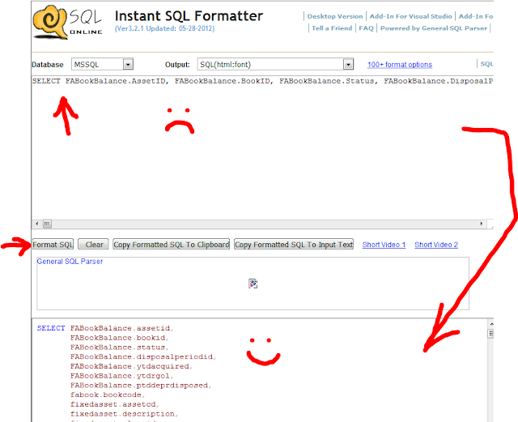Click the input area's right scroll arrow
Screen dimensions: 518x422
point(482,224)
